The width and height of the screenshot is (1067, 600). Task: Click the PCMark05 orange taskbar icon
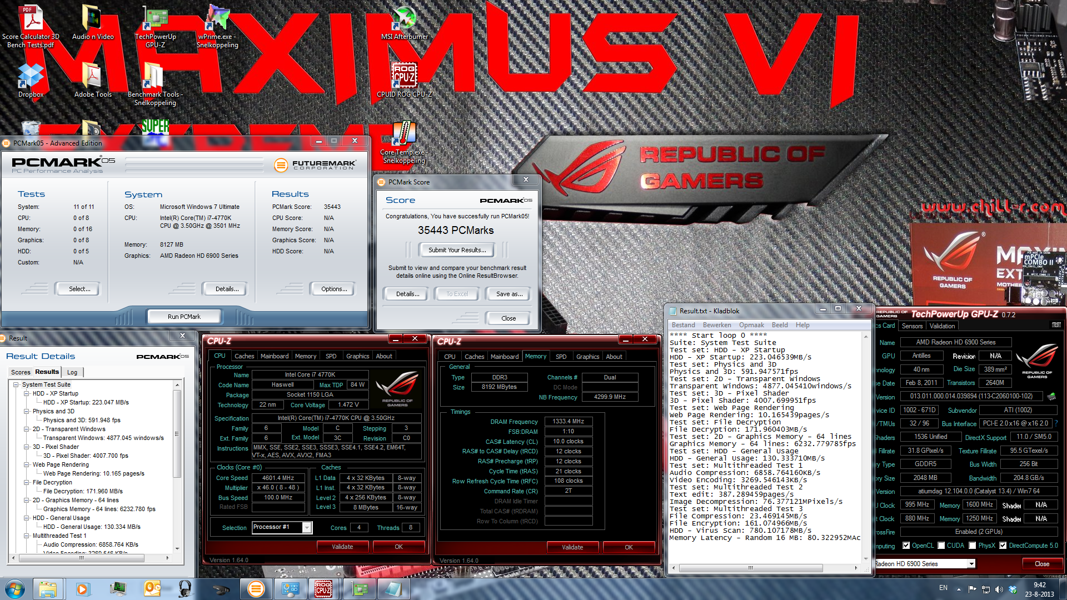[256, 589]
